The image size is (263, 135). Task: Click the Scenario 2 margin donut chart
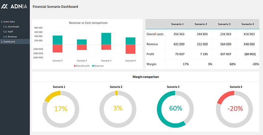tap(117, 108)
